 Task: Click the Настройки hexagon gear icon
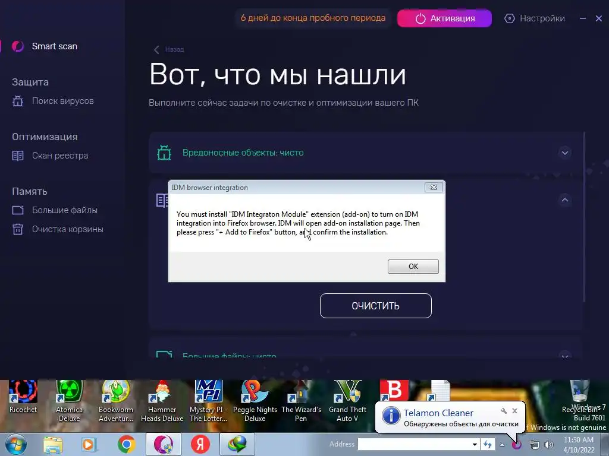[510, 18]
